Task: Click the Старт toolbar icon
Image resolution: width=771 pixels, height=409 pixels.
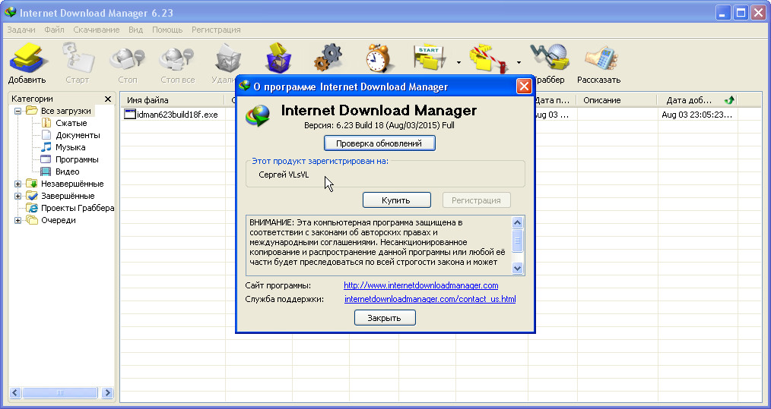Action: coord(77,62)
